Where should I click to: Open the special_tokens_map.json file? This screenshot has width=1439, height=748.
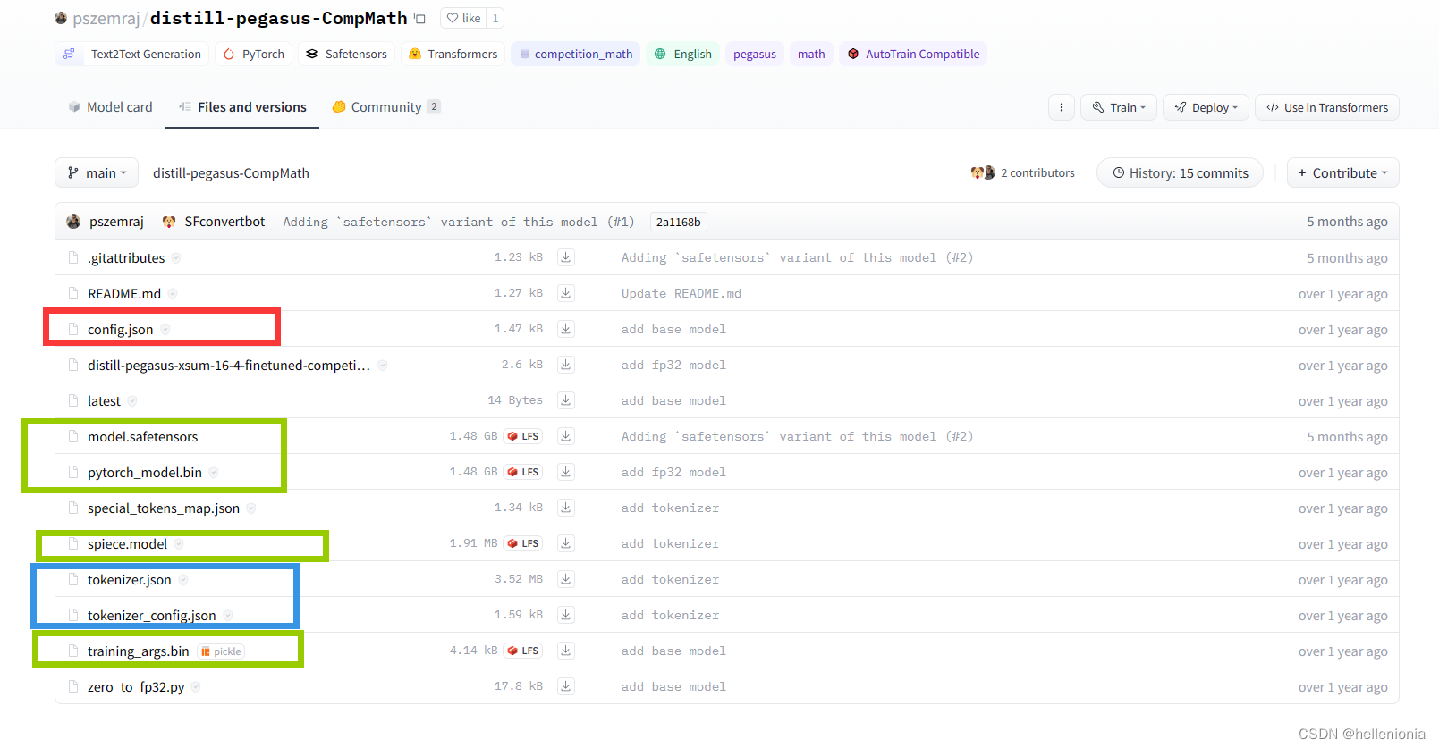164,508
